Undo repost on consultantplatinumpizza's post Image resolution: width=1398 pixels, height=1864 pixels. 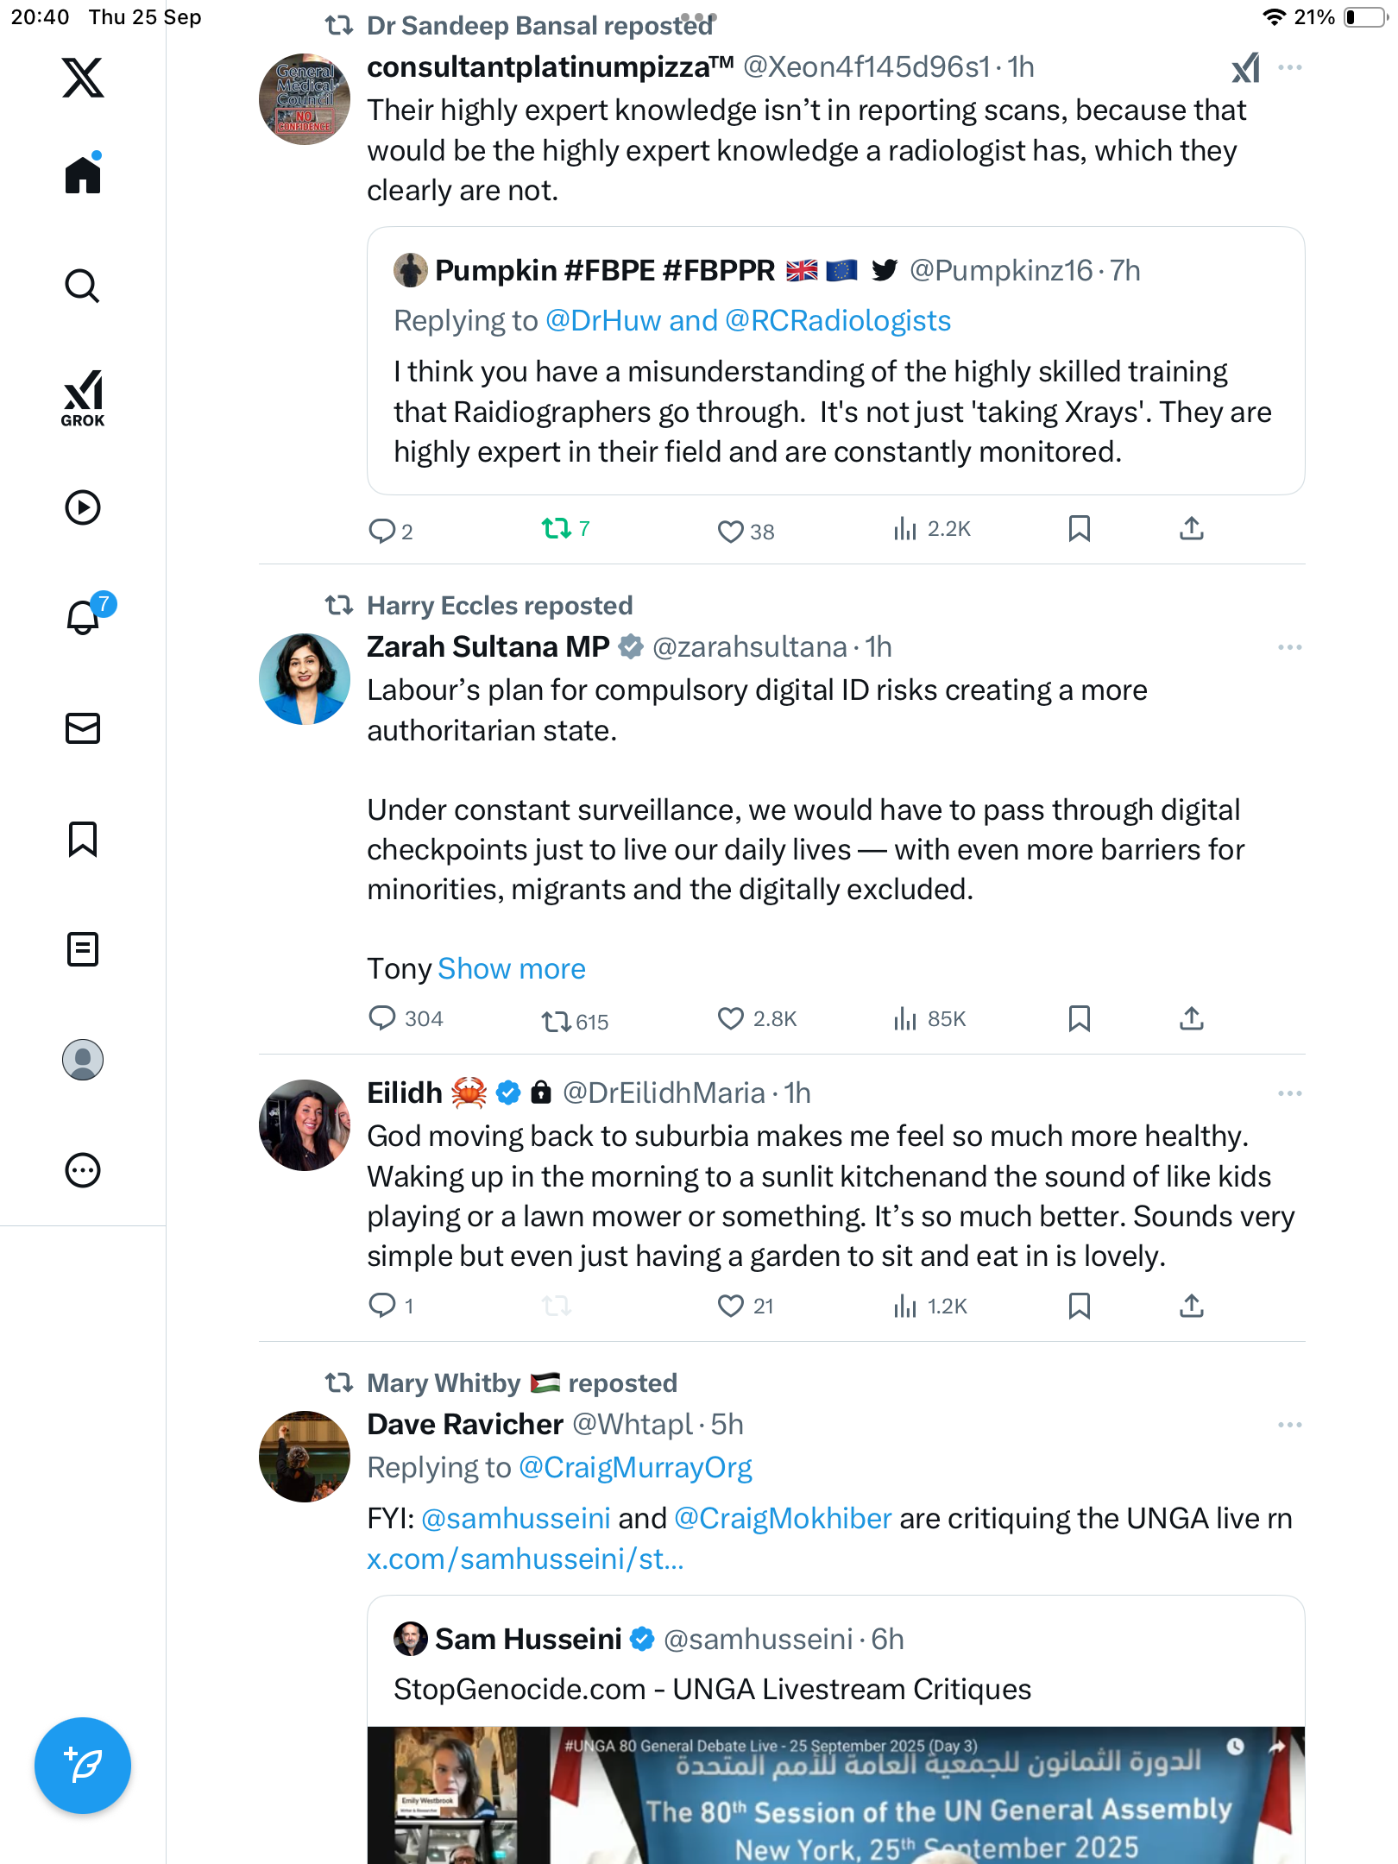tap(557, 528)
